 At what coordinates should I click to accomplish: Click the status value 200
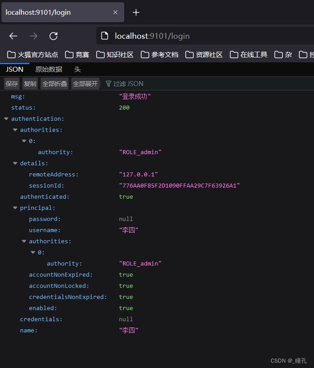pyautogui.click(x=124, y=108)
